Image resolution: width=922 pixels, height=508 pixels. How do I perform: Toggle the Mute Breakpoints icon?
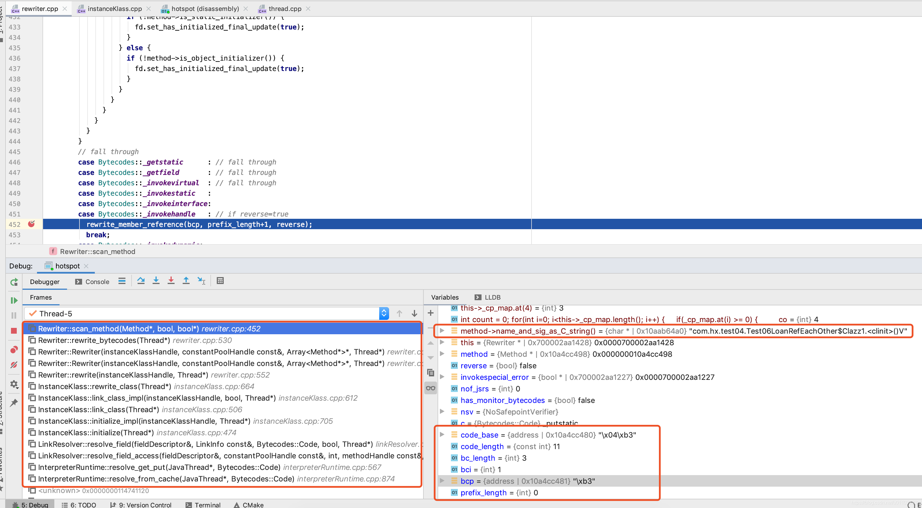(14, 365)
